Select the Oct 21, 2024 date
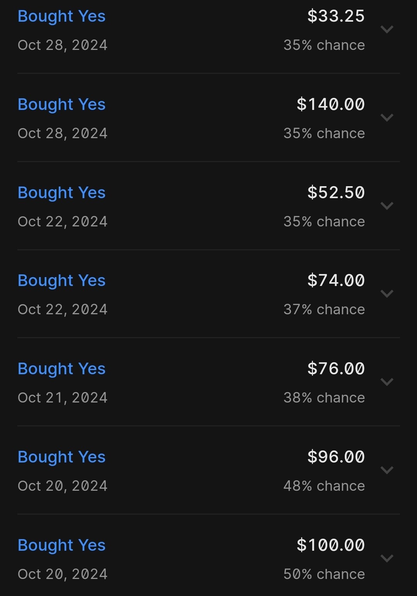Viewport: 417px width, 596px height. pyautogui.click(x=63, y=398)
